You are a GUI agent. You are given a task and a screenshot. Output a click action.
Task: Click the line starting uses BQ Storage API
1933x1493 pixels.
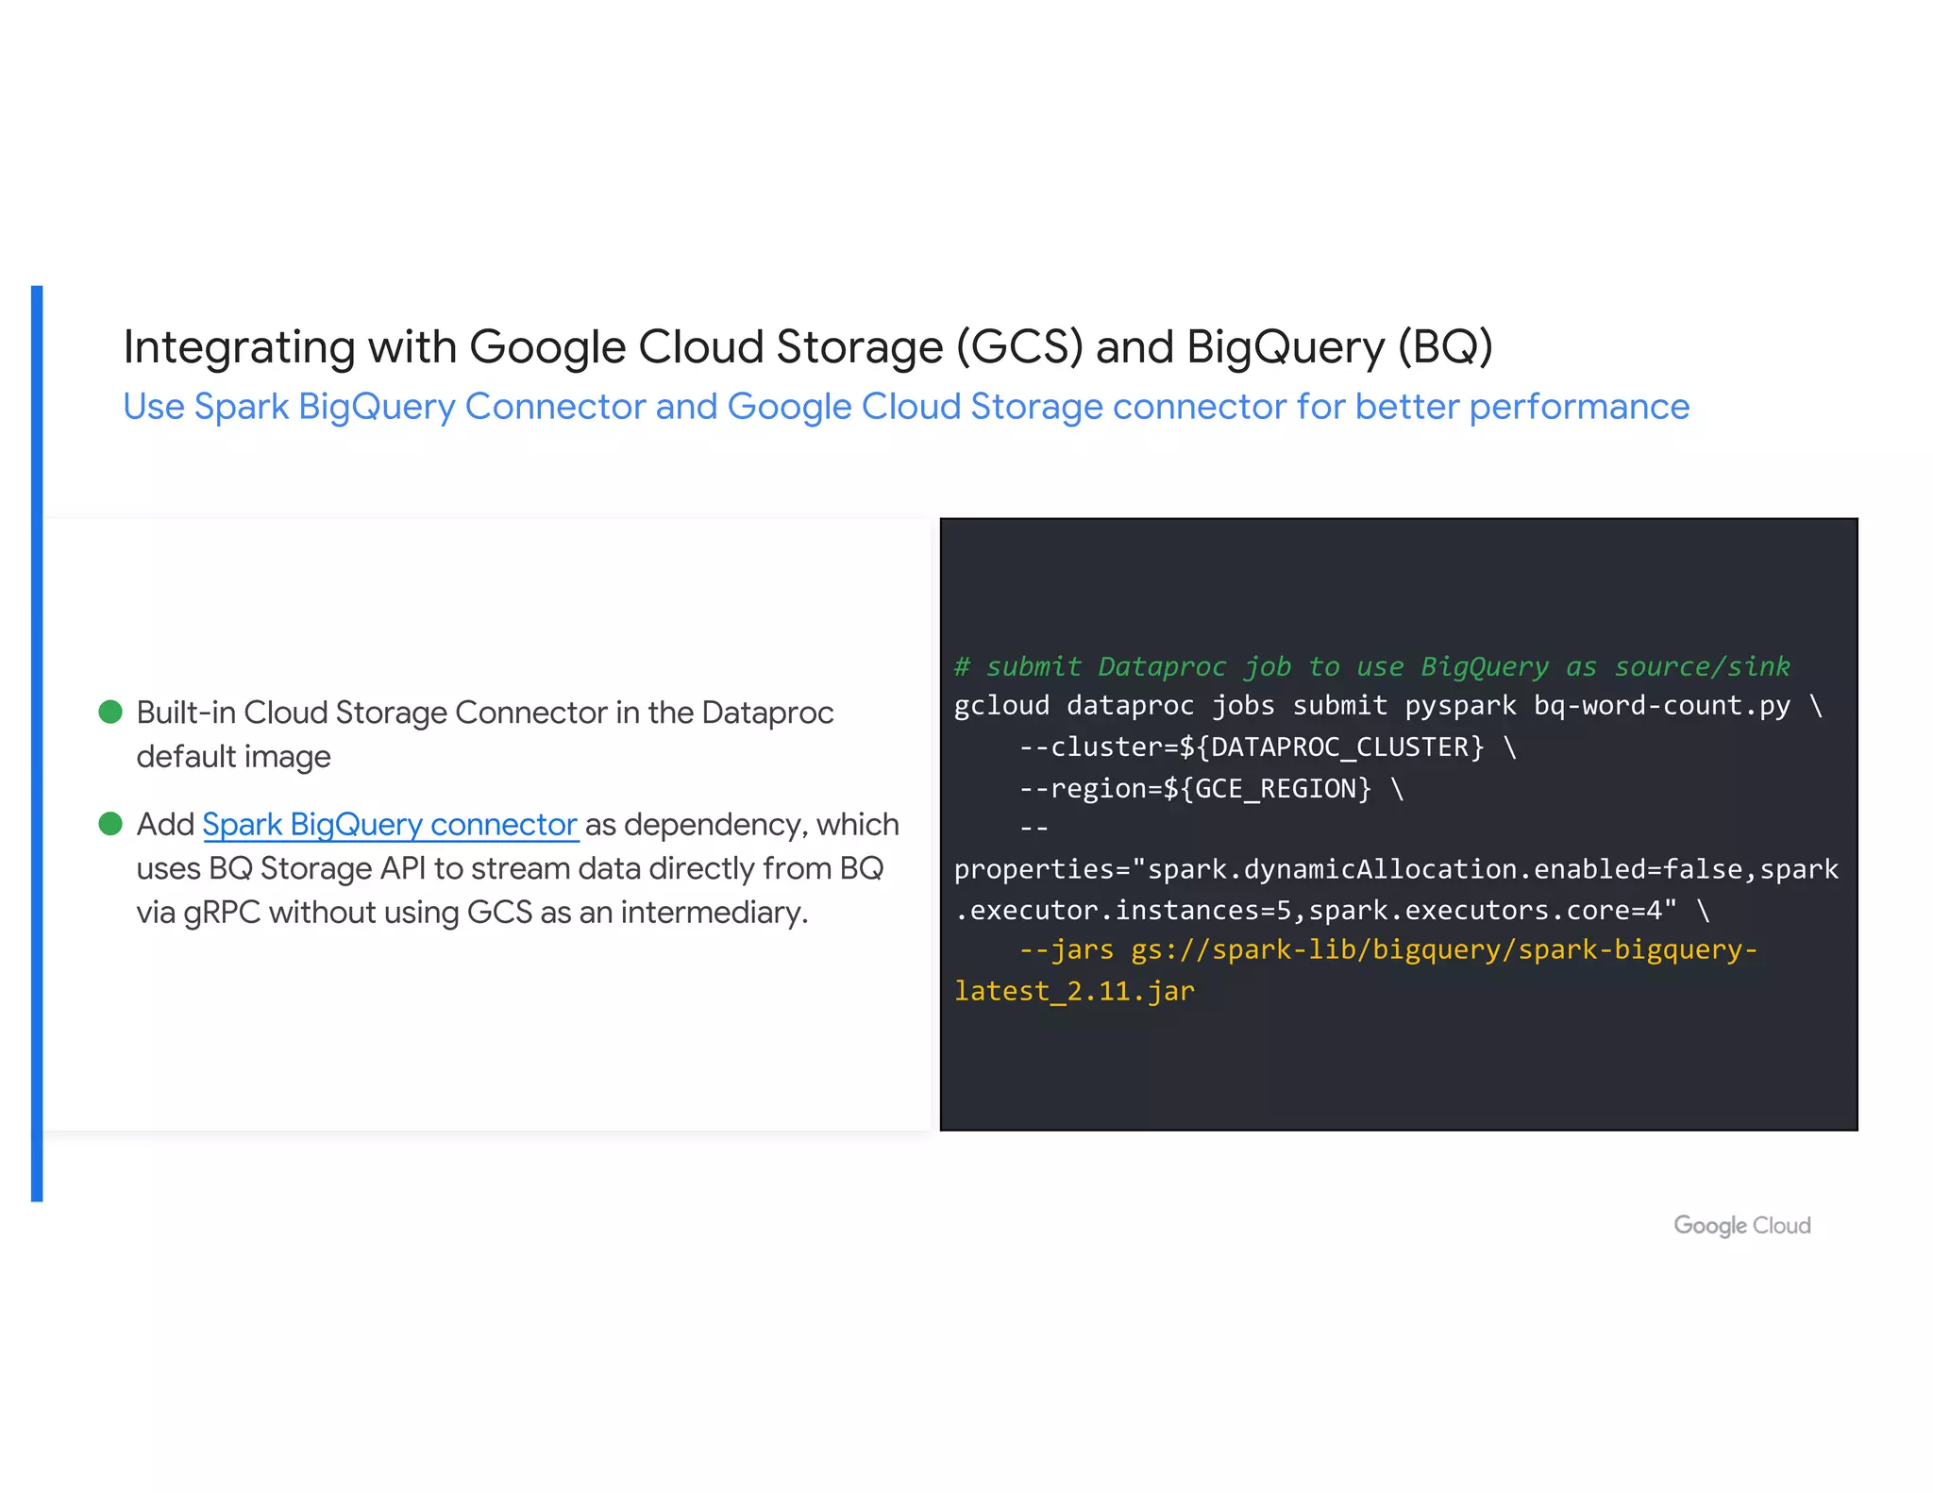click(x=510, y=868)
